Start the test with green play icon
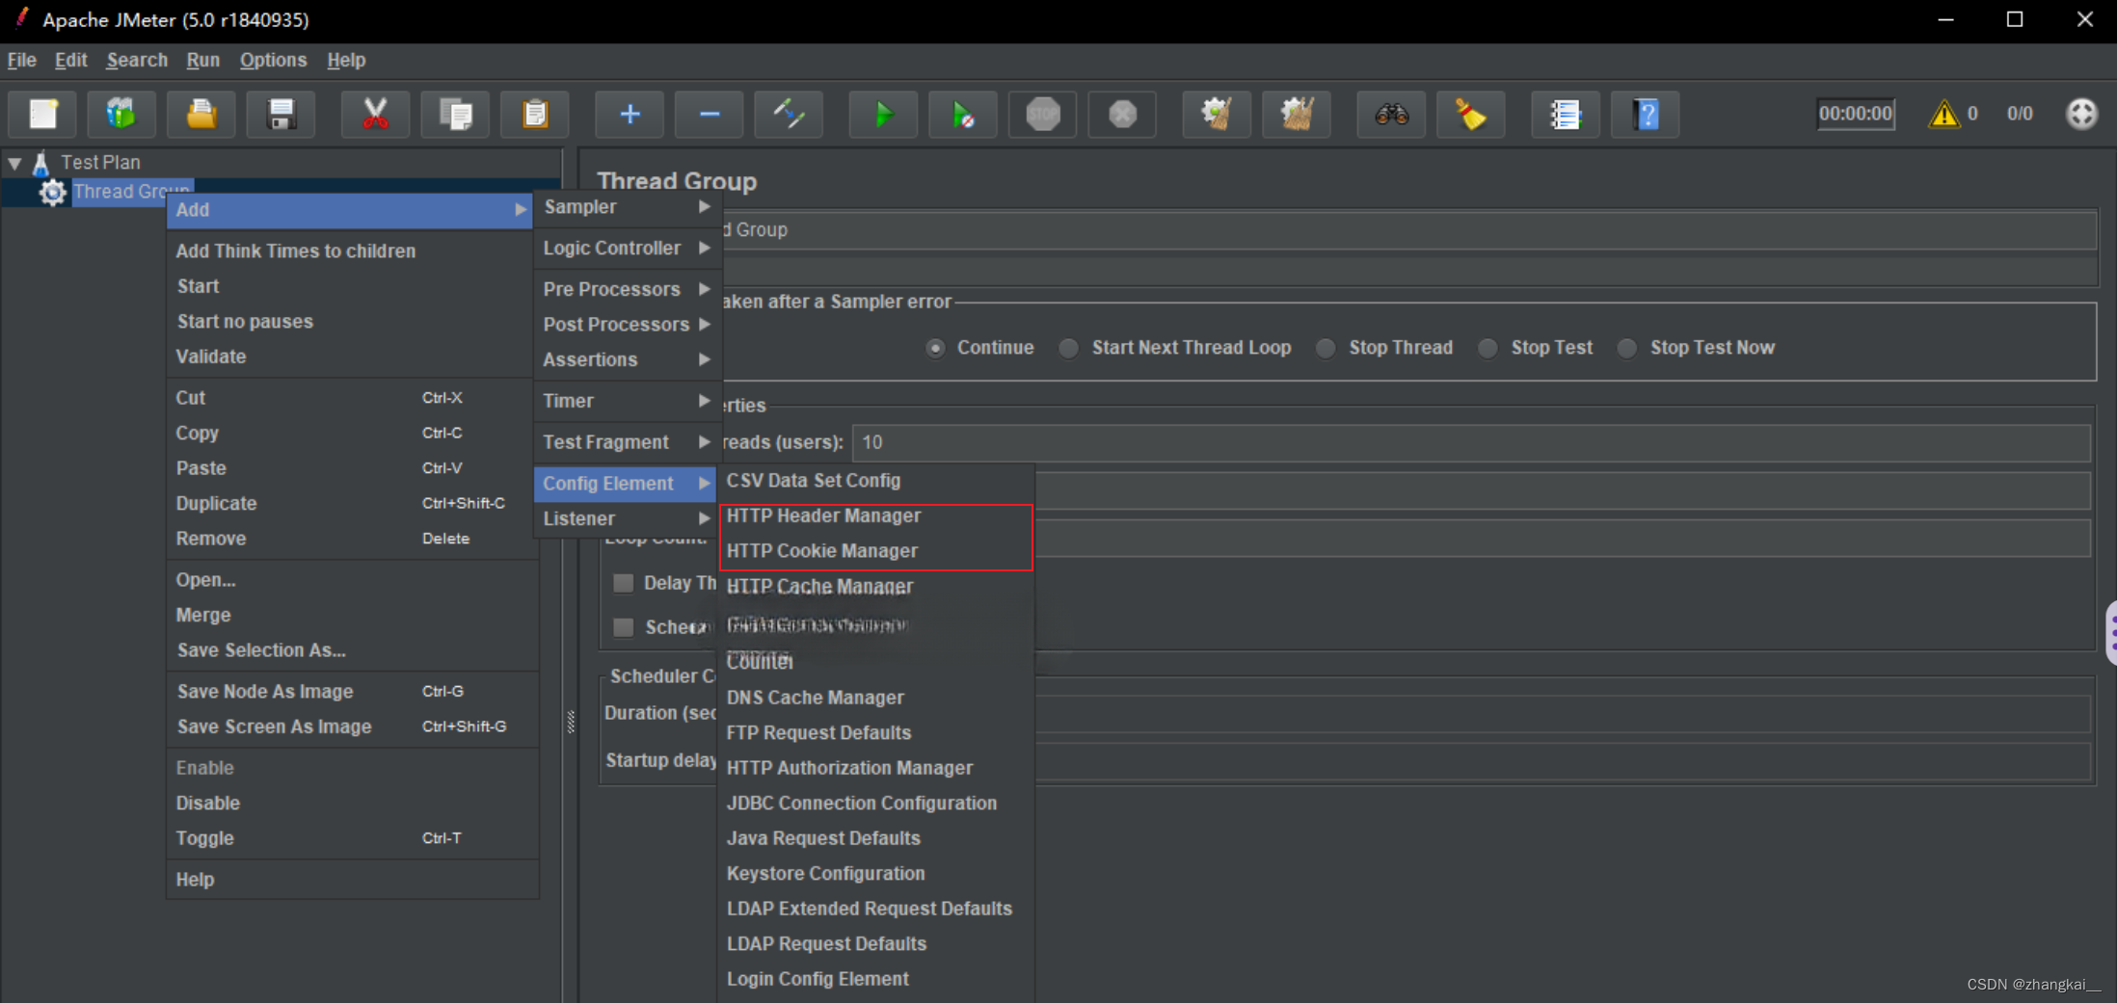2117x1003 pixels. click(x=883, y=115)
